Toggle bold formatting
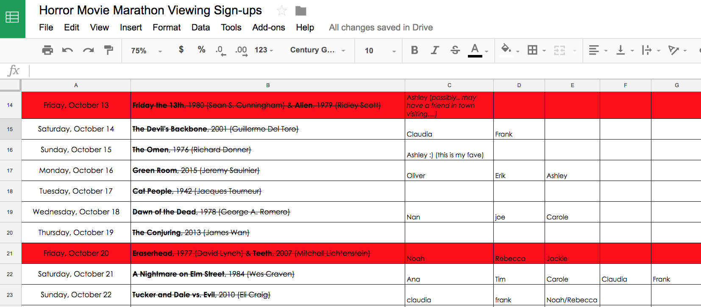701x307 pixels. [414, 50]
